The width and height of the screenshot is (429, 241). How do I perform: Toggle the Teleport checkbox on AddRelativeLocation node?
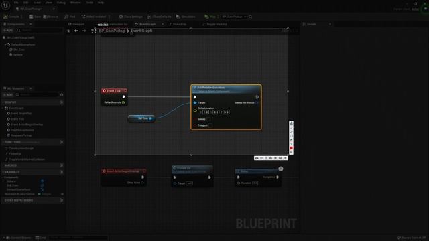click(210, 125)
